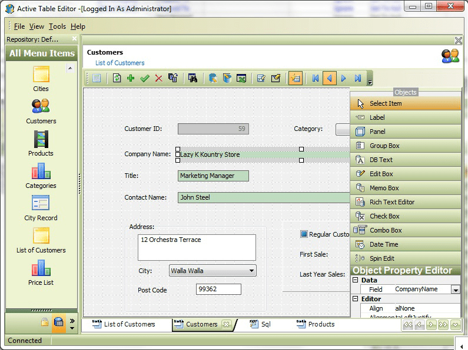
Task: Close the Customers tab
Action: point(226,324)
